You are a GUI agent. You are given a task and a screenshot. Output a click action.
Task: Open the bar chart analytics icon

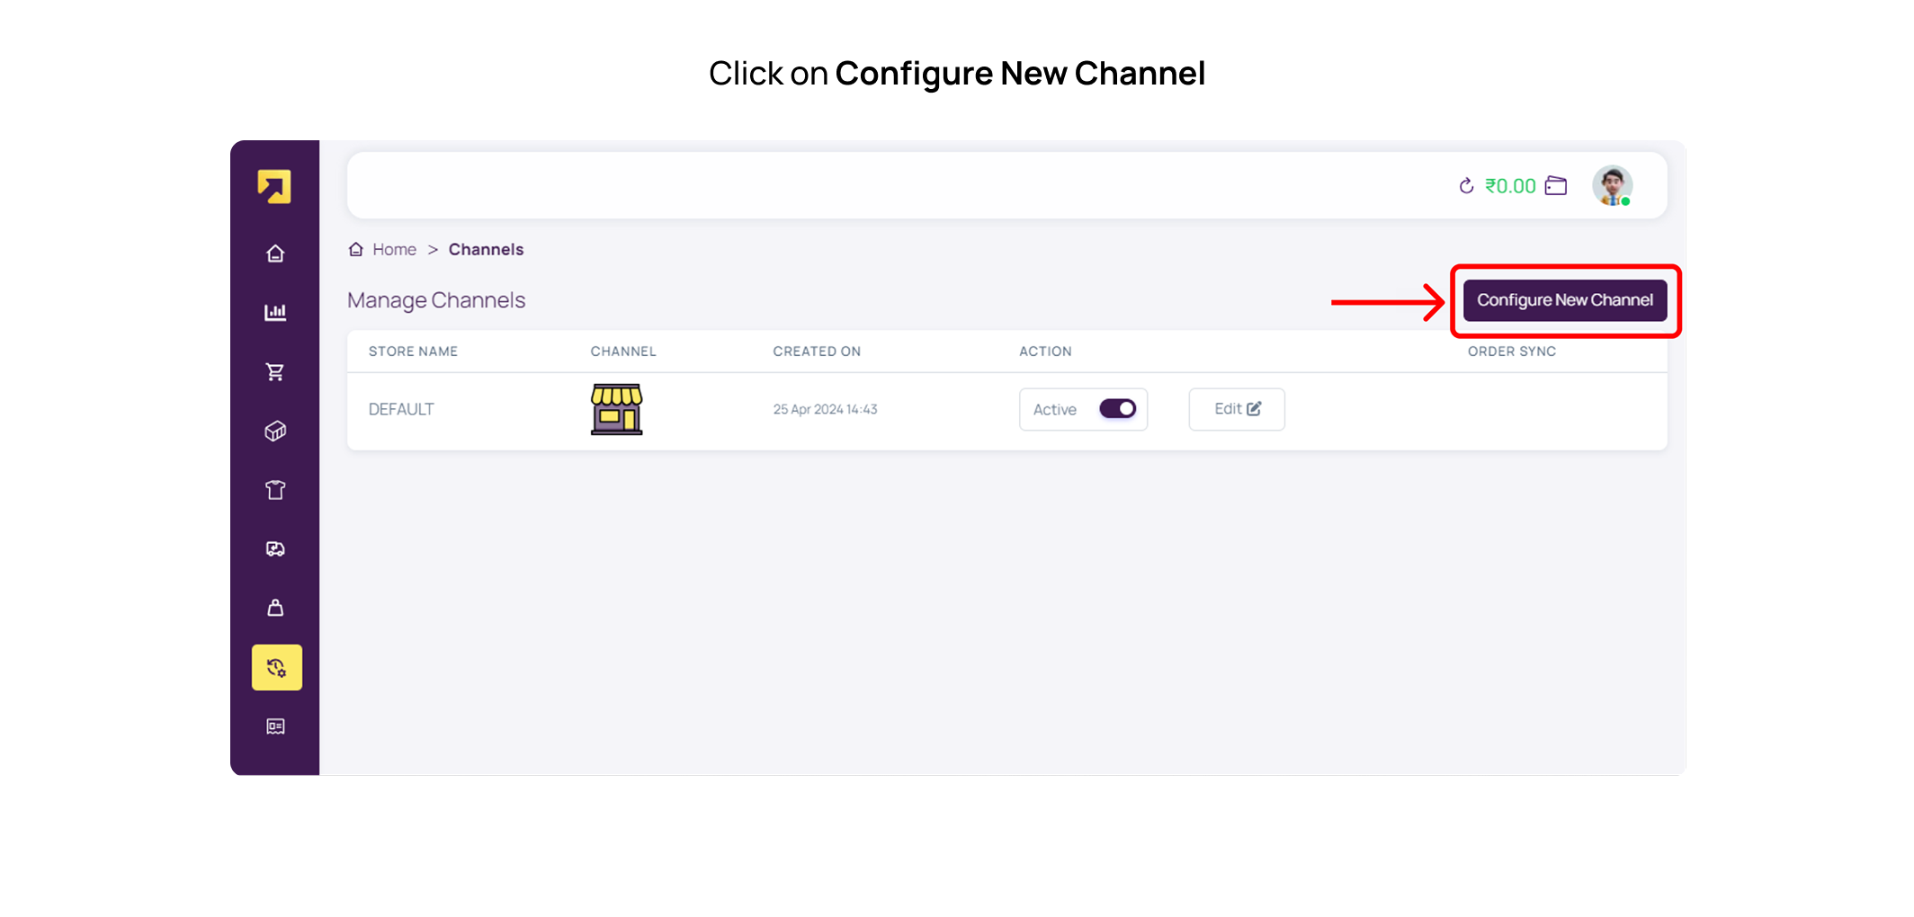[275, 312]
